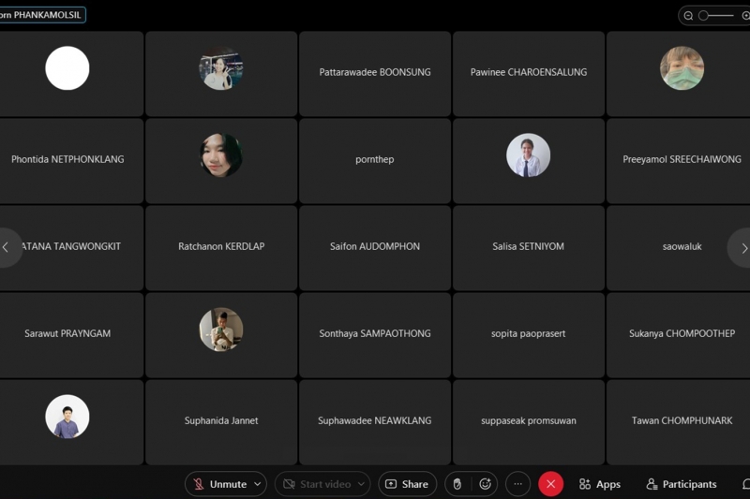Select the pornthep participant tile
This screenshot has width=750, height=499.
pyautogui.click(x=375, y=160)
